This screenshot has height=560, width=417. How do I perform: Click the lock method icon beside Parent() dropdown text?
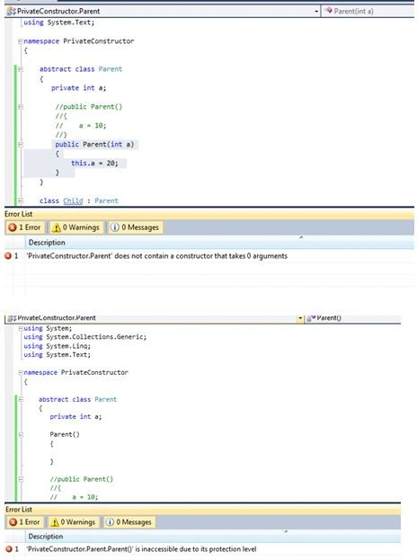311,318
